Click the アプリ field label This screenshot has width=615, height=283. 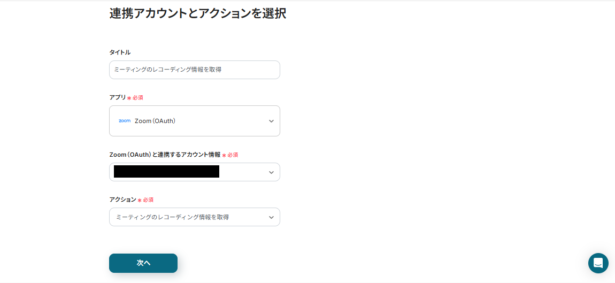click(117, 97)
